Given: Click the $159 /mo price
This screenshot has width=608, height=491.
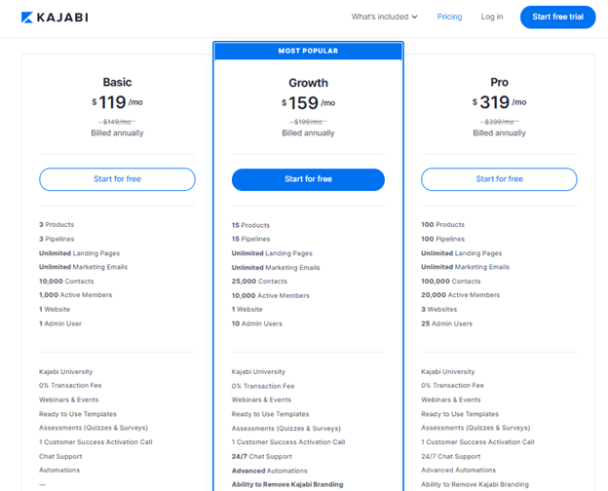Looking at the screenshot, I should coord(308,102).
